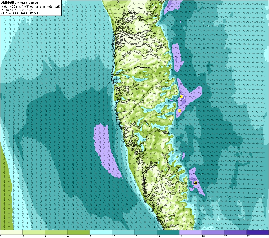Image resolution: width=269 pixels, height=238 pixels.
Task: Click the yellow gust label 25
Action: (x=196, y=183)
